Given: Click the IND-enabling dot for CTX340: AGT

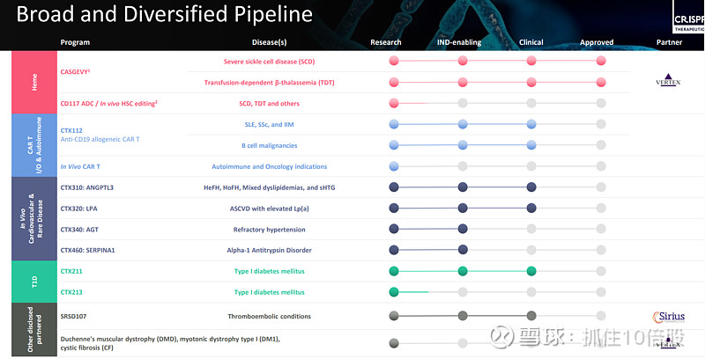Looking at the screenshot, I should click(463, 229).
